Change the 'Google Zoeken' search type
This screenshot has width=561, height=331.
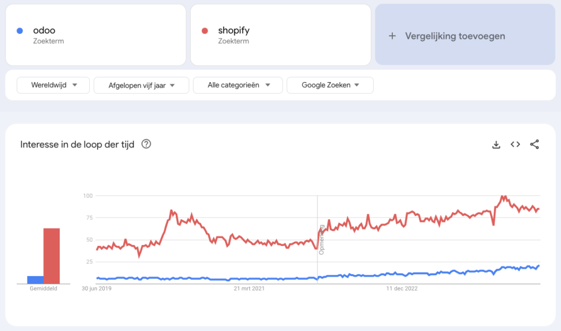[x=330, y=85]
